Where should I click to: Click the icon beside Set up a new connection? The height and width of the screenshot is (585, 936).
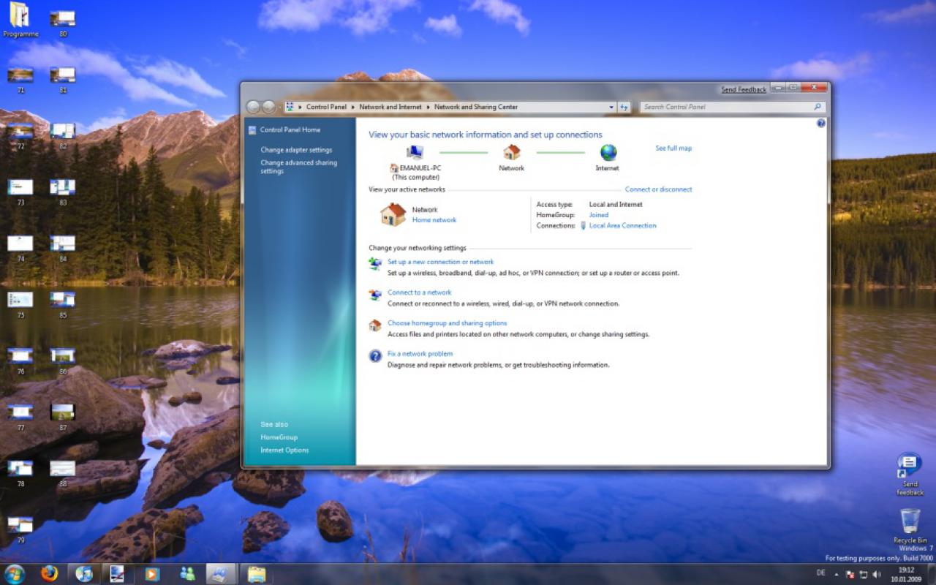[x=375, y=263]
